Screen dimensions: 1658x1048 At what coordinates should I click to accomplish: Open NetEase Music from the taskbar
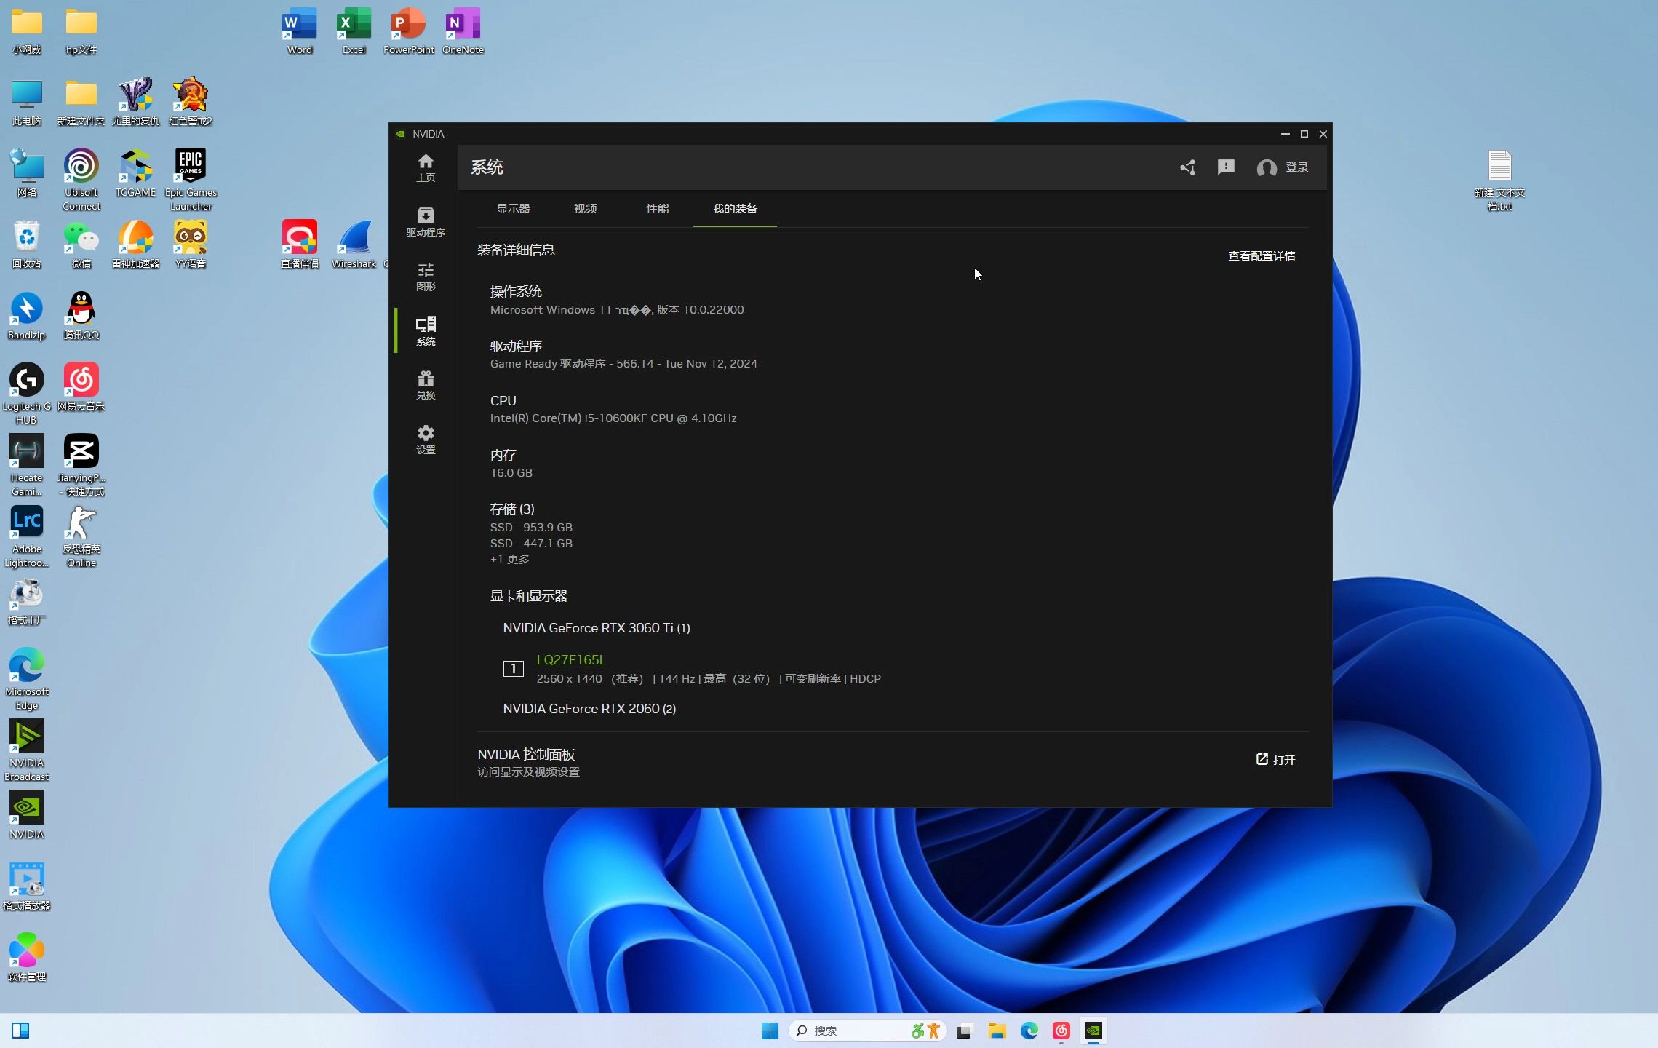click(1061, 1031)
